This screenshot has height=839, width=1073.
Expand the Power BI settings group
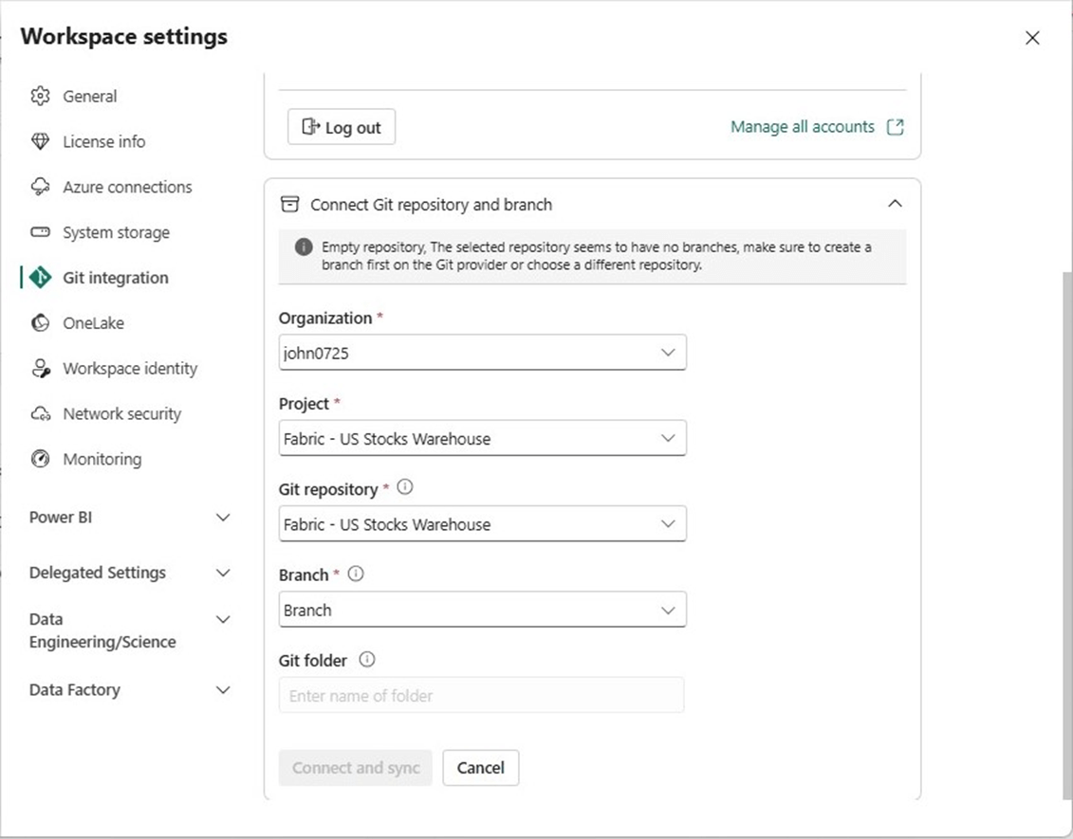click(x=223, y=518)
